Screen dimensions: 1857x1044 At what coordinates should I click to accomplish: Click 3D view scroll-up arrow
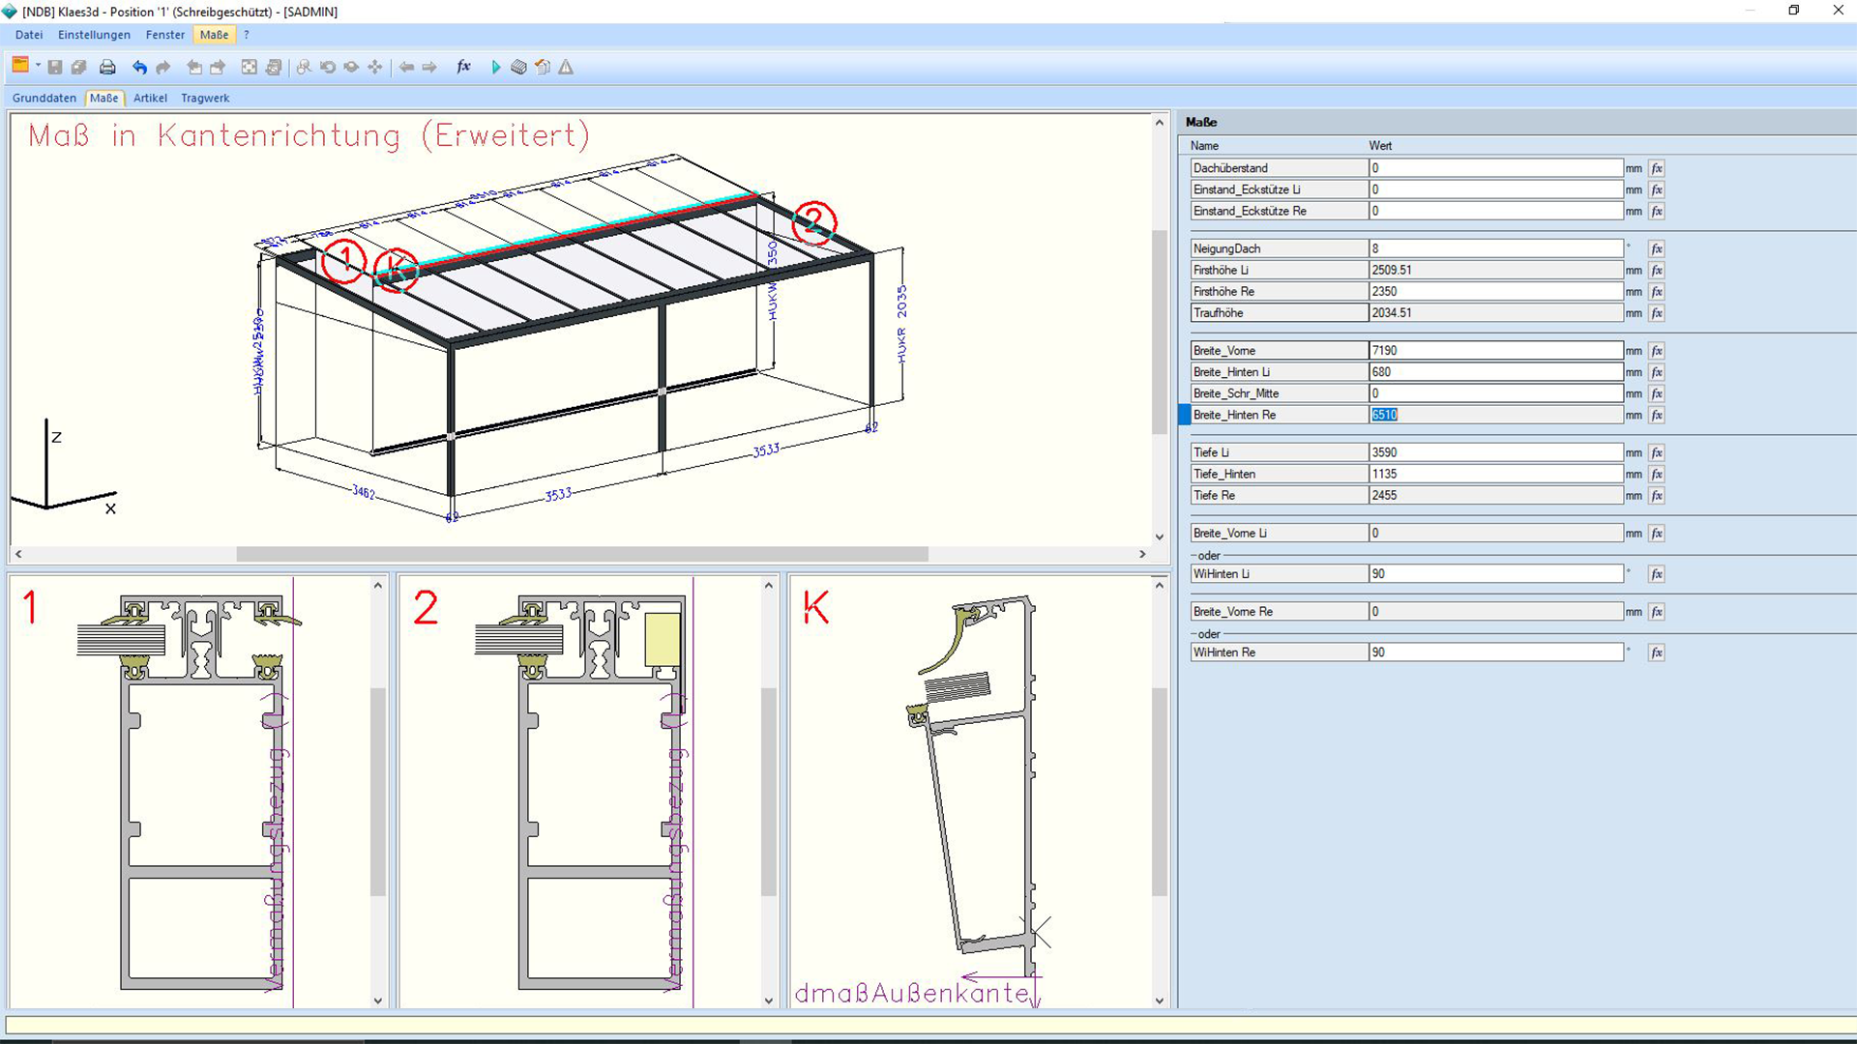[1160, 123]
